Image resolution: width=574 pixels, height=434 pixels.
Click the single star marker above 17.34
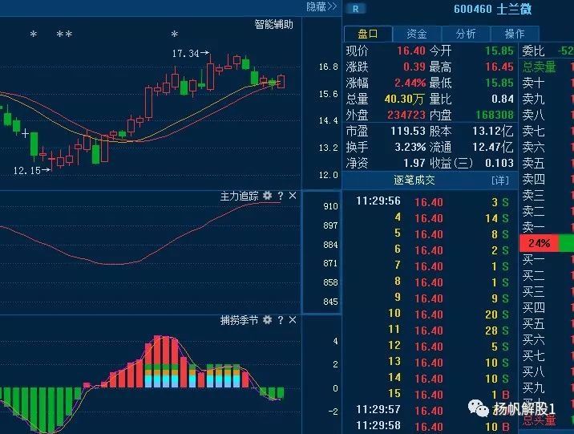[174, 34]
